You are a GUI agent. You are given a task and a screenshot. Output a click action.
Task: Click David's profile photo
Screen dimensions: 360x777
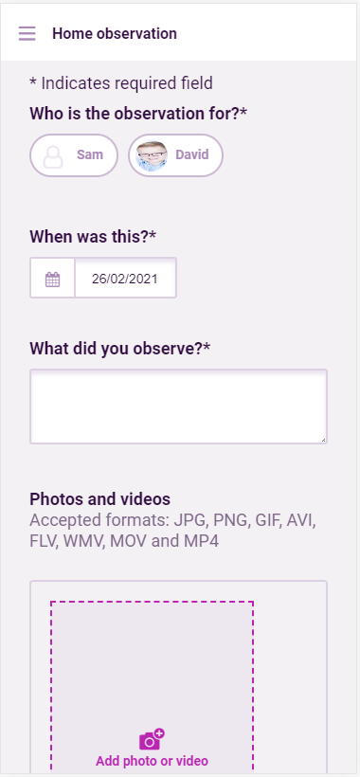coord(152,155)
